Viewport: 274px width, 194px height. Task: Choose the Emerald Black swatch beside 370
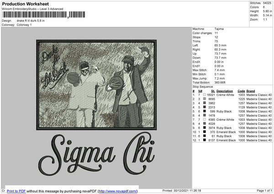pyautogui.click(x=205, y=132)
